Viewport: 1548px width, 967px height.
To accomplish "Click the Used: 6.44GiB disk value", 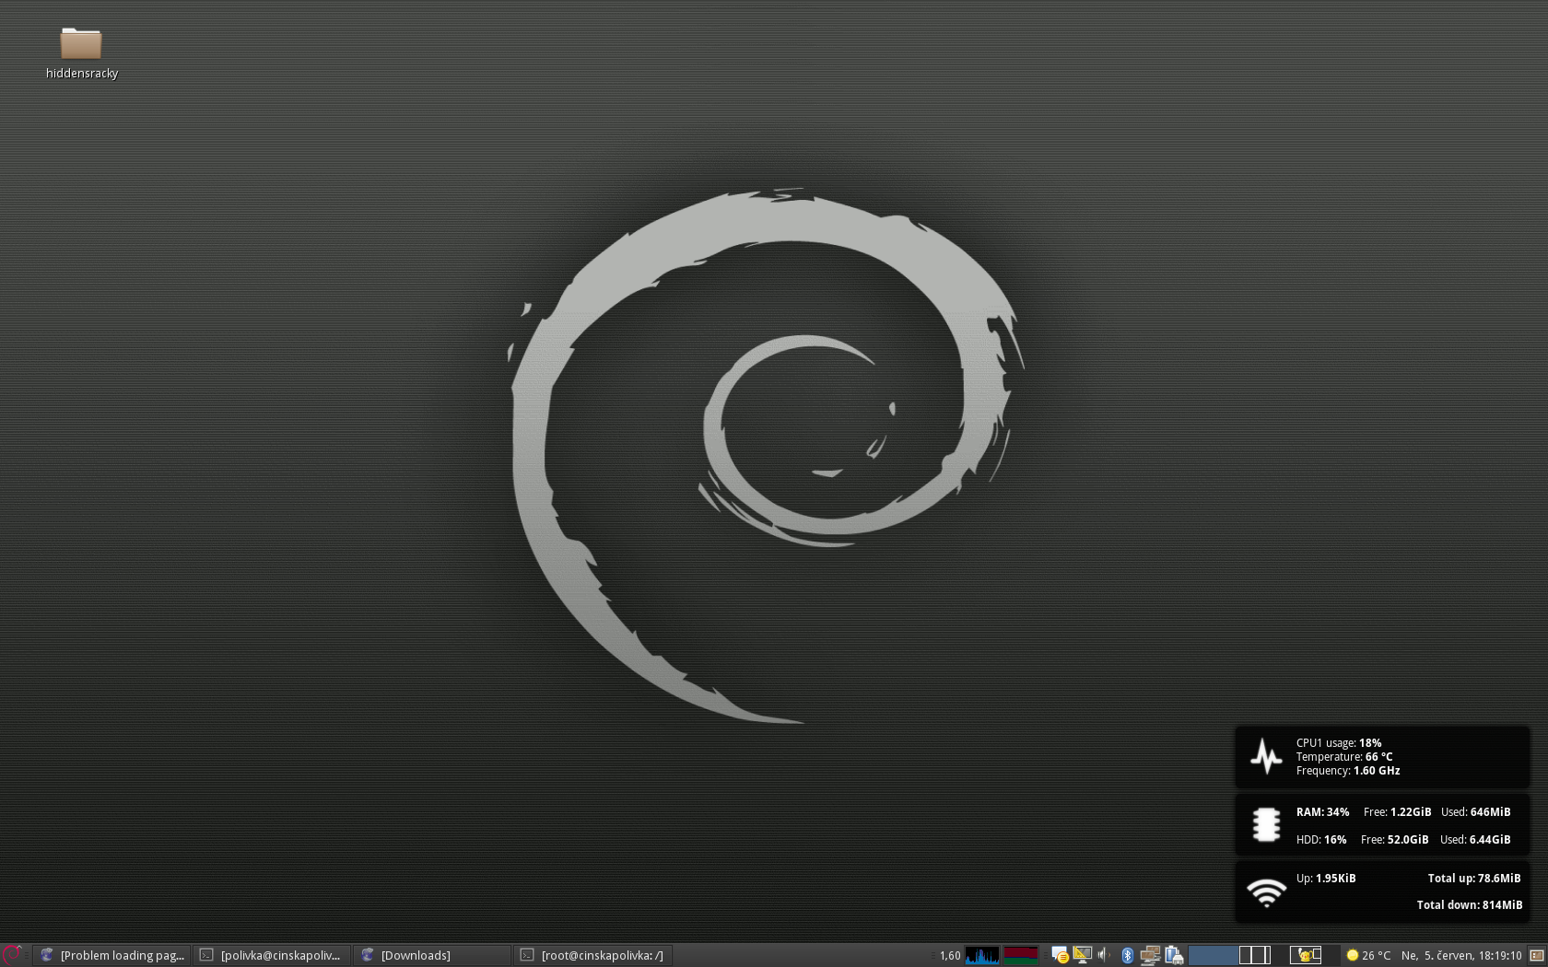I will click(1475, 840).
